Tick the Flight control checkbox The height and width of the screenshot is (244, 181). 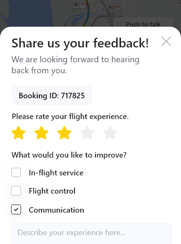tap(16, 191)
